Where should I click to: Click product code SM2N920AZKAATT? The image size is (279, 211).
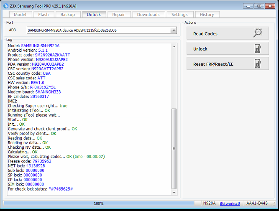point(52,55)
